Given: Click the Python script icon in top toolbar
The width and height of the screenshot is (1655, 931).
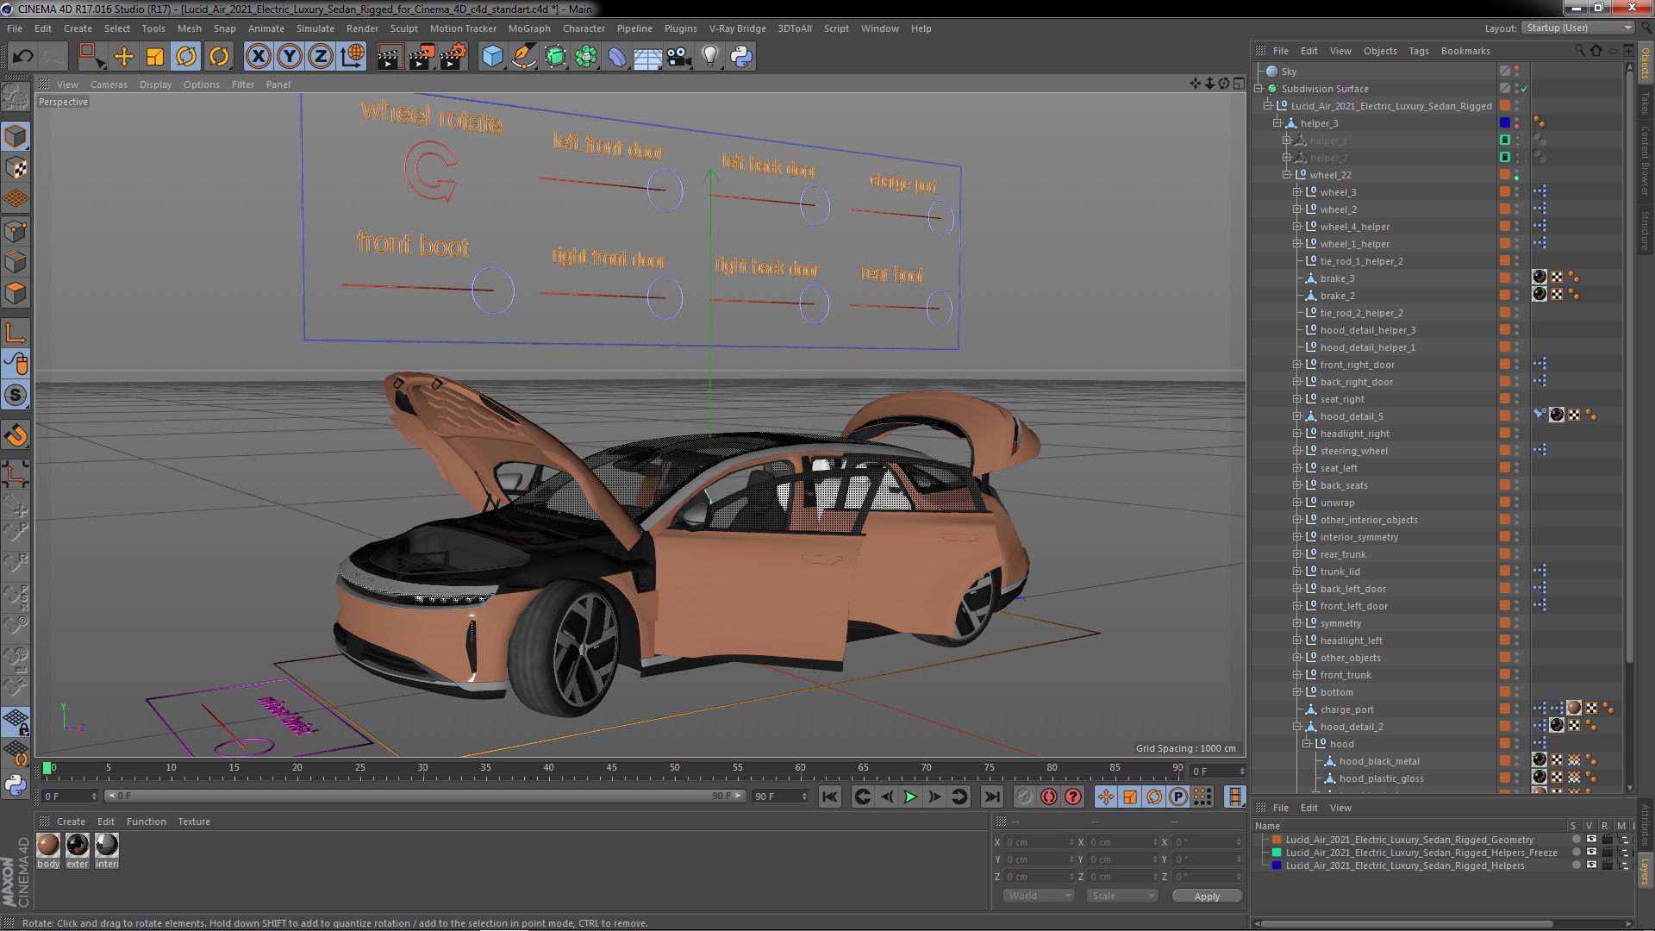Looking at the screenshot, I should coord(741,57).
